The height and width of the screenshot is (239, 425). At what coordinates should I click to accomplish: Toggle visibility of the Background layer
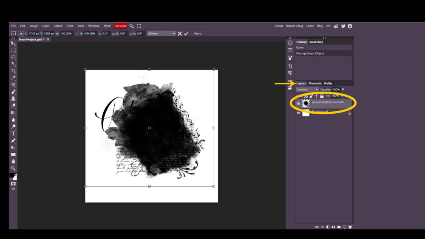(x=298, y=113)
